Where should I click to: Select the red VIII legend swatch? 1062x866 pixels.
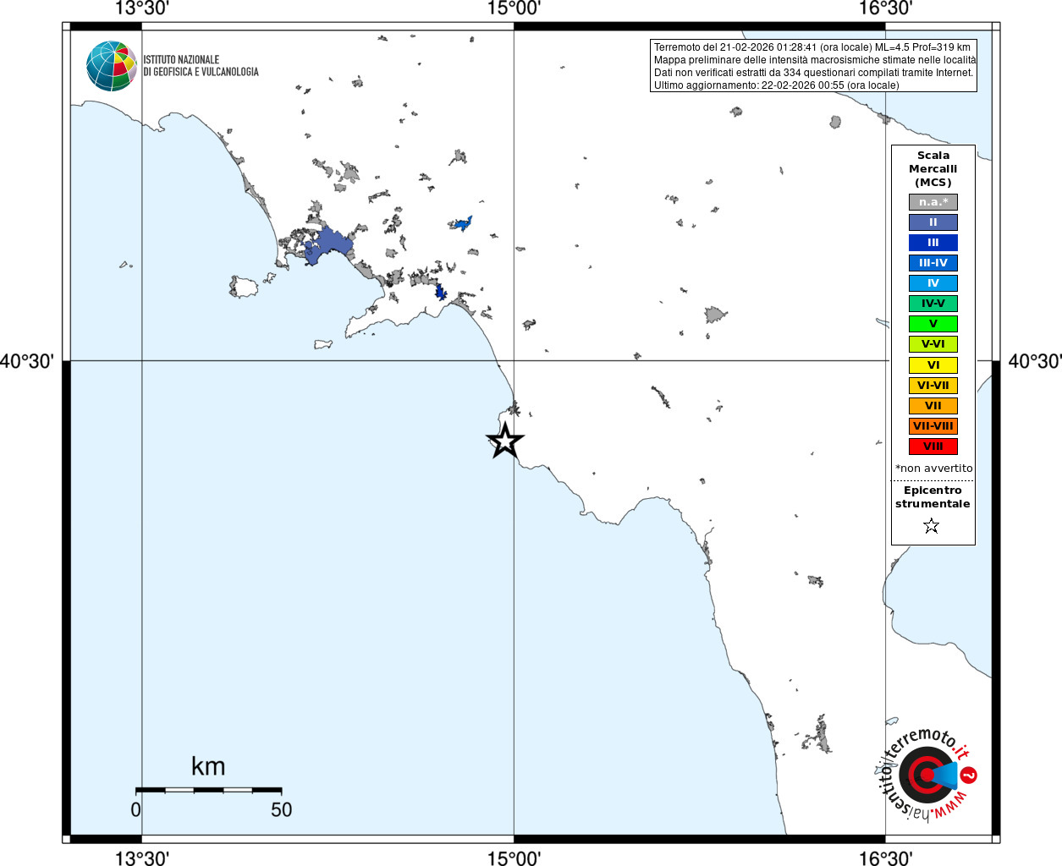tap(933, 447)
